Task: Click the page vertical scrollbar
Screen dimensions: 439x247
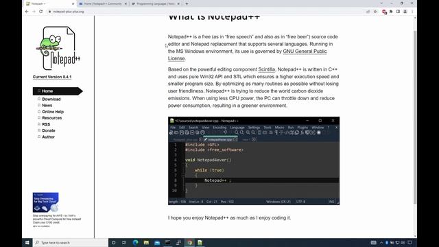Action: point(415,117)
